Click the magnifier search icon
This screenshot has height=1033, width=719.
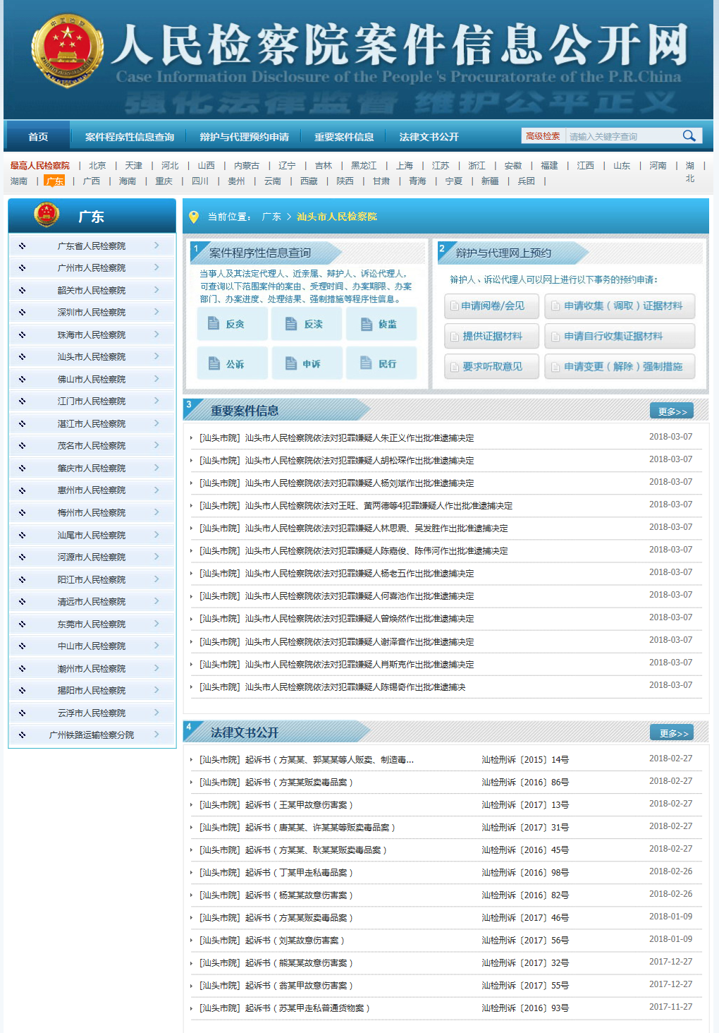coord(689,136)
